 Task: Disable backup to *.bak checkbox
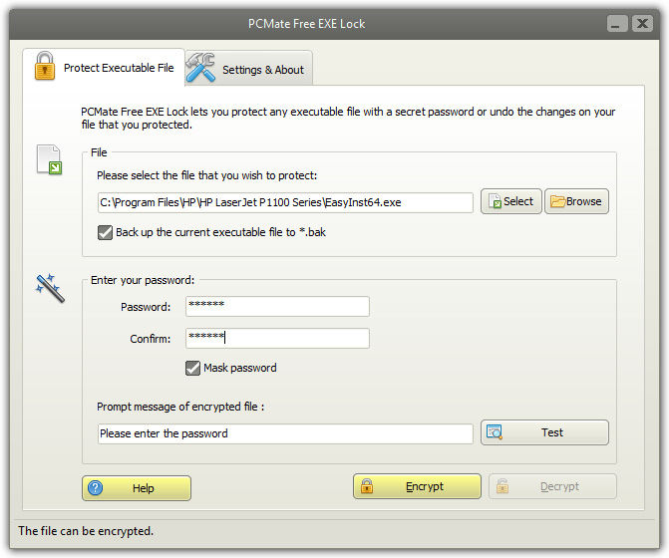[106, 232]
